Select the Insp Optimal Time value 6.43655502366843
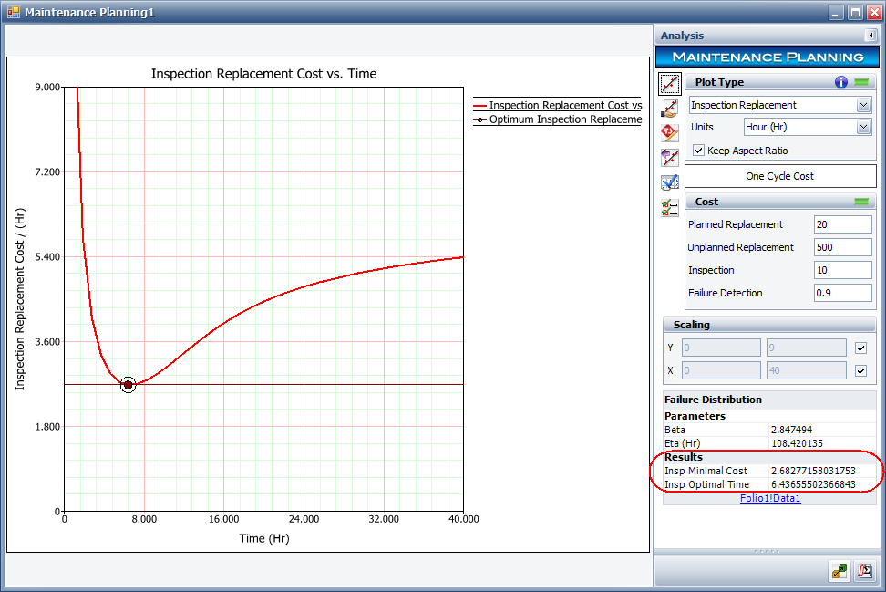This screenshot has width=886, height=592. [x=813, y=484]
